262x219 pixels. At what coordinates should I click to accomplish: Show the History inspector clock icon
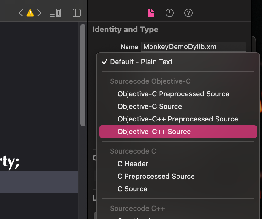tap(170, 13)
